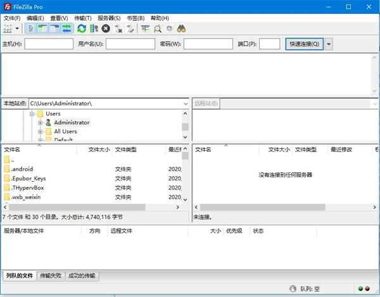Screen dimensions: 380x297
Task: Click the 用户名(U) username input field
Action: pos(130,44)
